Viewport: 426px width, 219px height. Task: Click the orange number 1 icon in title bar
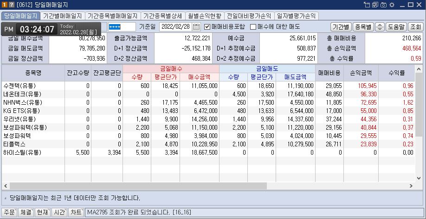[x=4, y=5]
